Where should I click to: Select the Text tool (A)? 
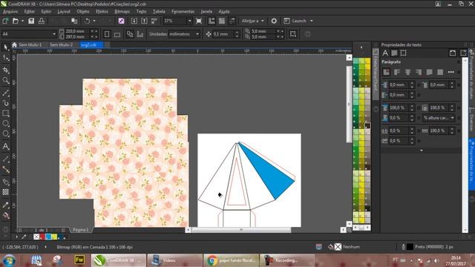5,147
